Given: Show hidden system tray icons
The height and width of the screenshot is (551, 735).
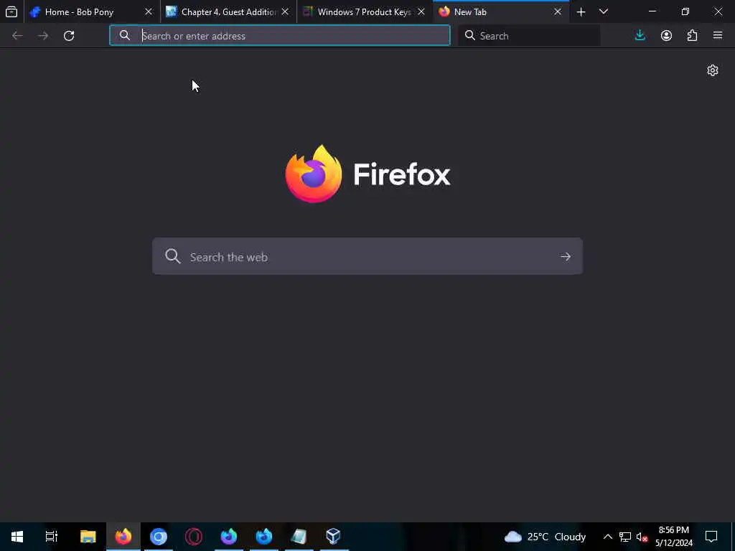Looking at the screenshot, I should [607, 537].
